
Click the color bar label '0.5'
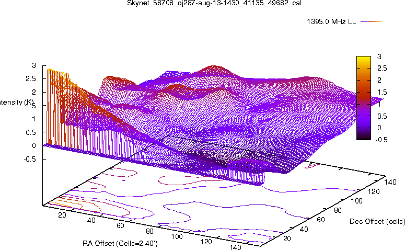(382, 116)
